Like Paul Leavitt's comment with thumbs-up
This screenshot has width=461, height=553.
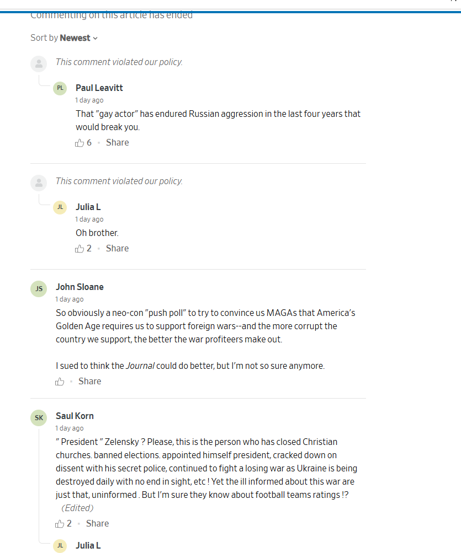point(80,143)
